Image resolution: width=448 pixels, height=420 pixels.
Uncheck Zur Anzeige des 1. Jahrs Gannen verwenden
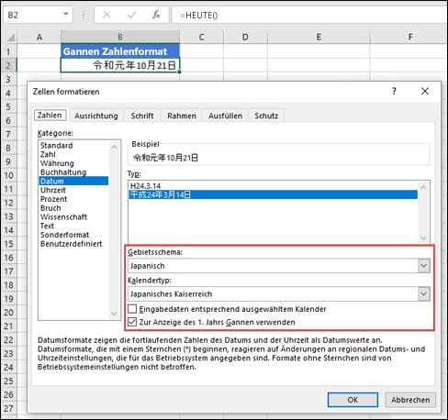click(x=132, y=322)
